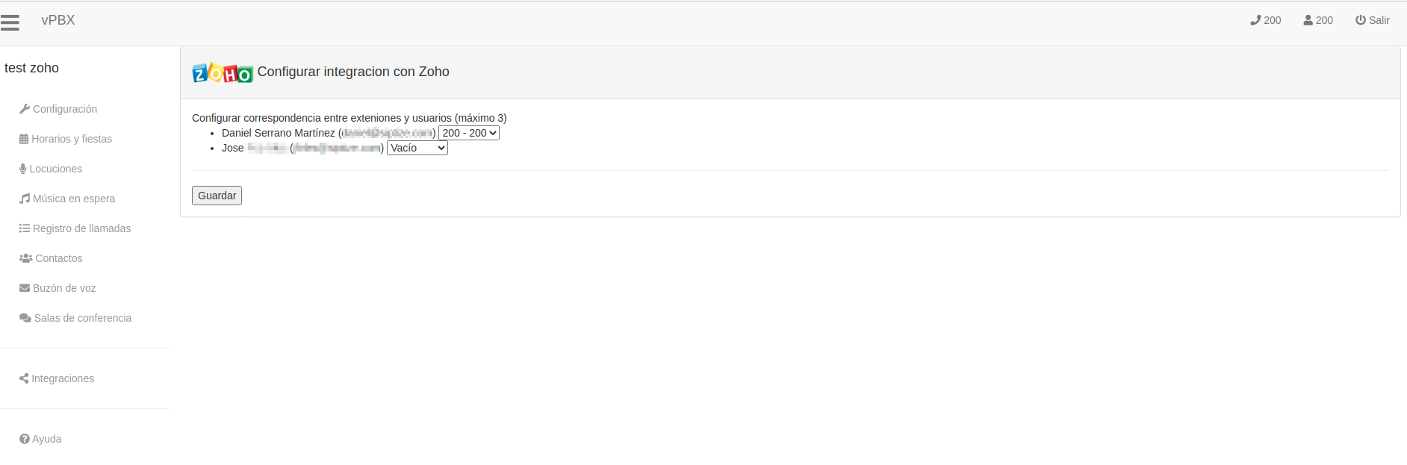
Task: Go to Contactos in the sidebar
Action: tap(51, 258)
